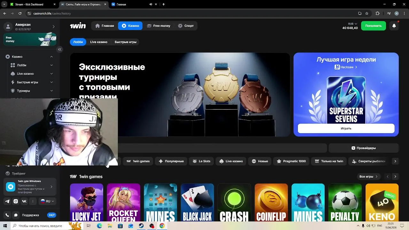Open the media control icon in Chrome toolbar
The height and width of the screenshot is (230, 409).
click(x=389, y=13)
